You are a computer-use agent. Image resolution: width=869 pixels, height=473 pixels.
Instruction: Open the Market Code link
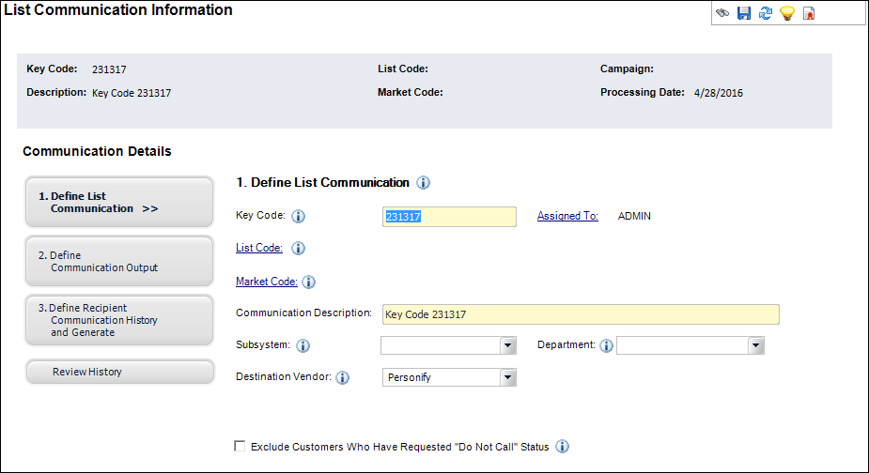coord(267,282)
